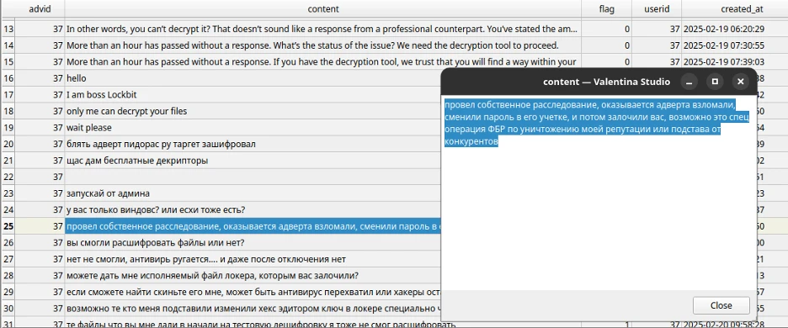Sort by the content column header

pyautogui.click(x=323, y=8)
